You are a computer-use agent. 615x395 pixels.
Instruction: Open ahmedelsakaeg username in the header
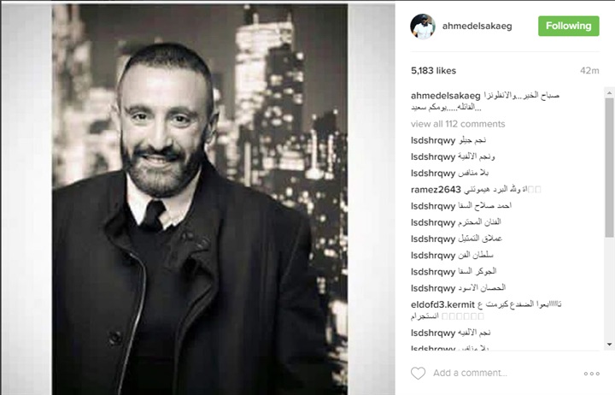[477, 27]
